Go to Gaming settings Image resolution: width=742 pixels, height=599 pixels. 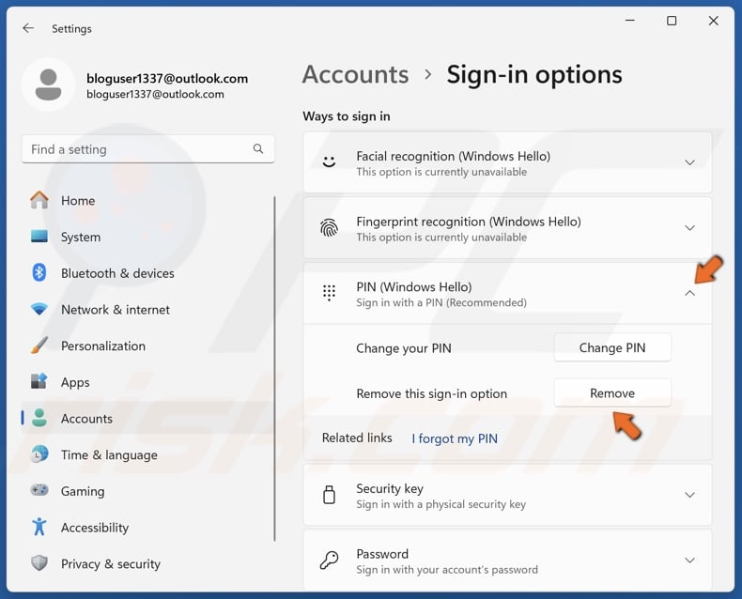tap(147, 491)
